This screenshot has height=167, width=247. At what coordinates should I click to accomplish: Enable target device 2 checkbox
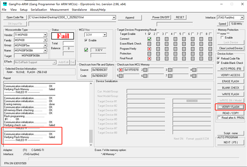158,34
